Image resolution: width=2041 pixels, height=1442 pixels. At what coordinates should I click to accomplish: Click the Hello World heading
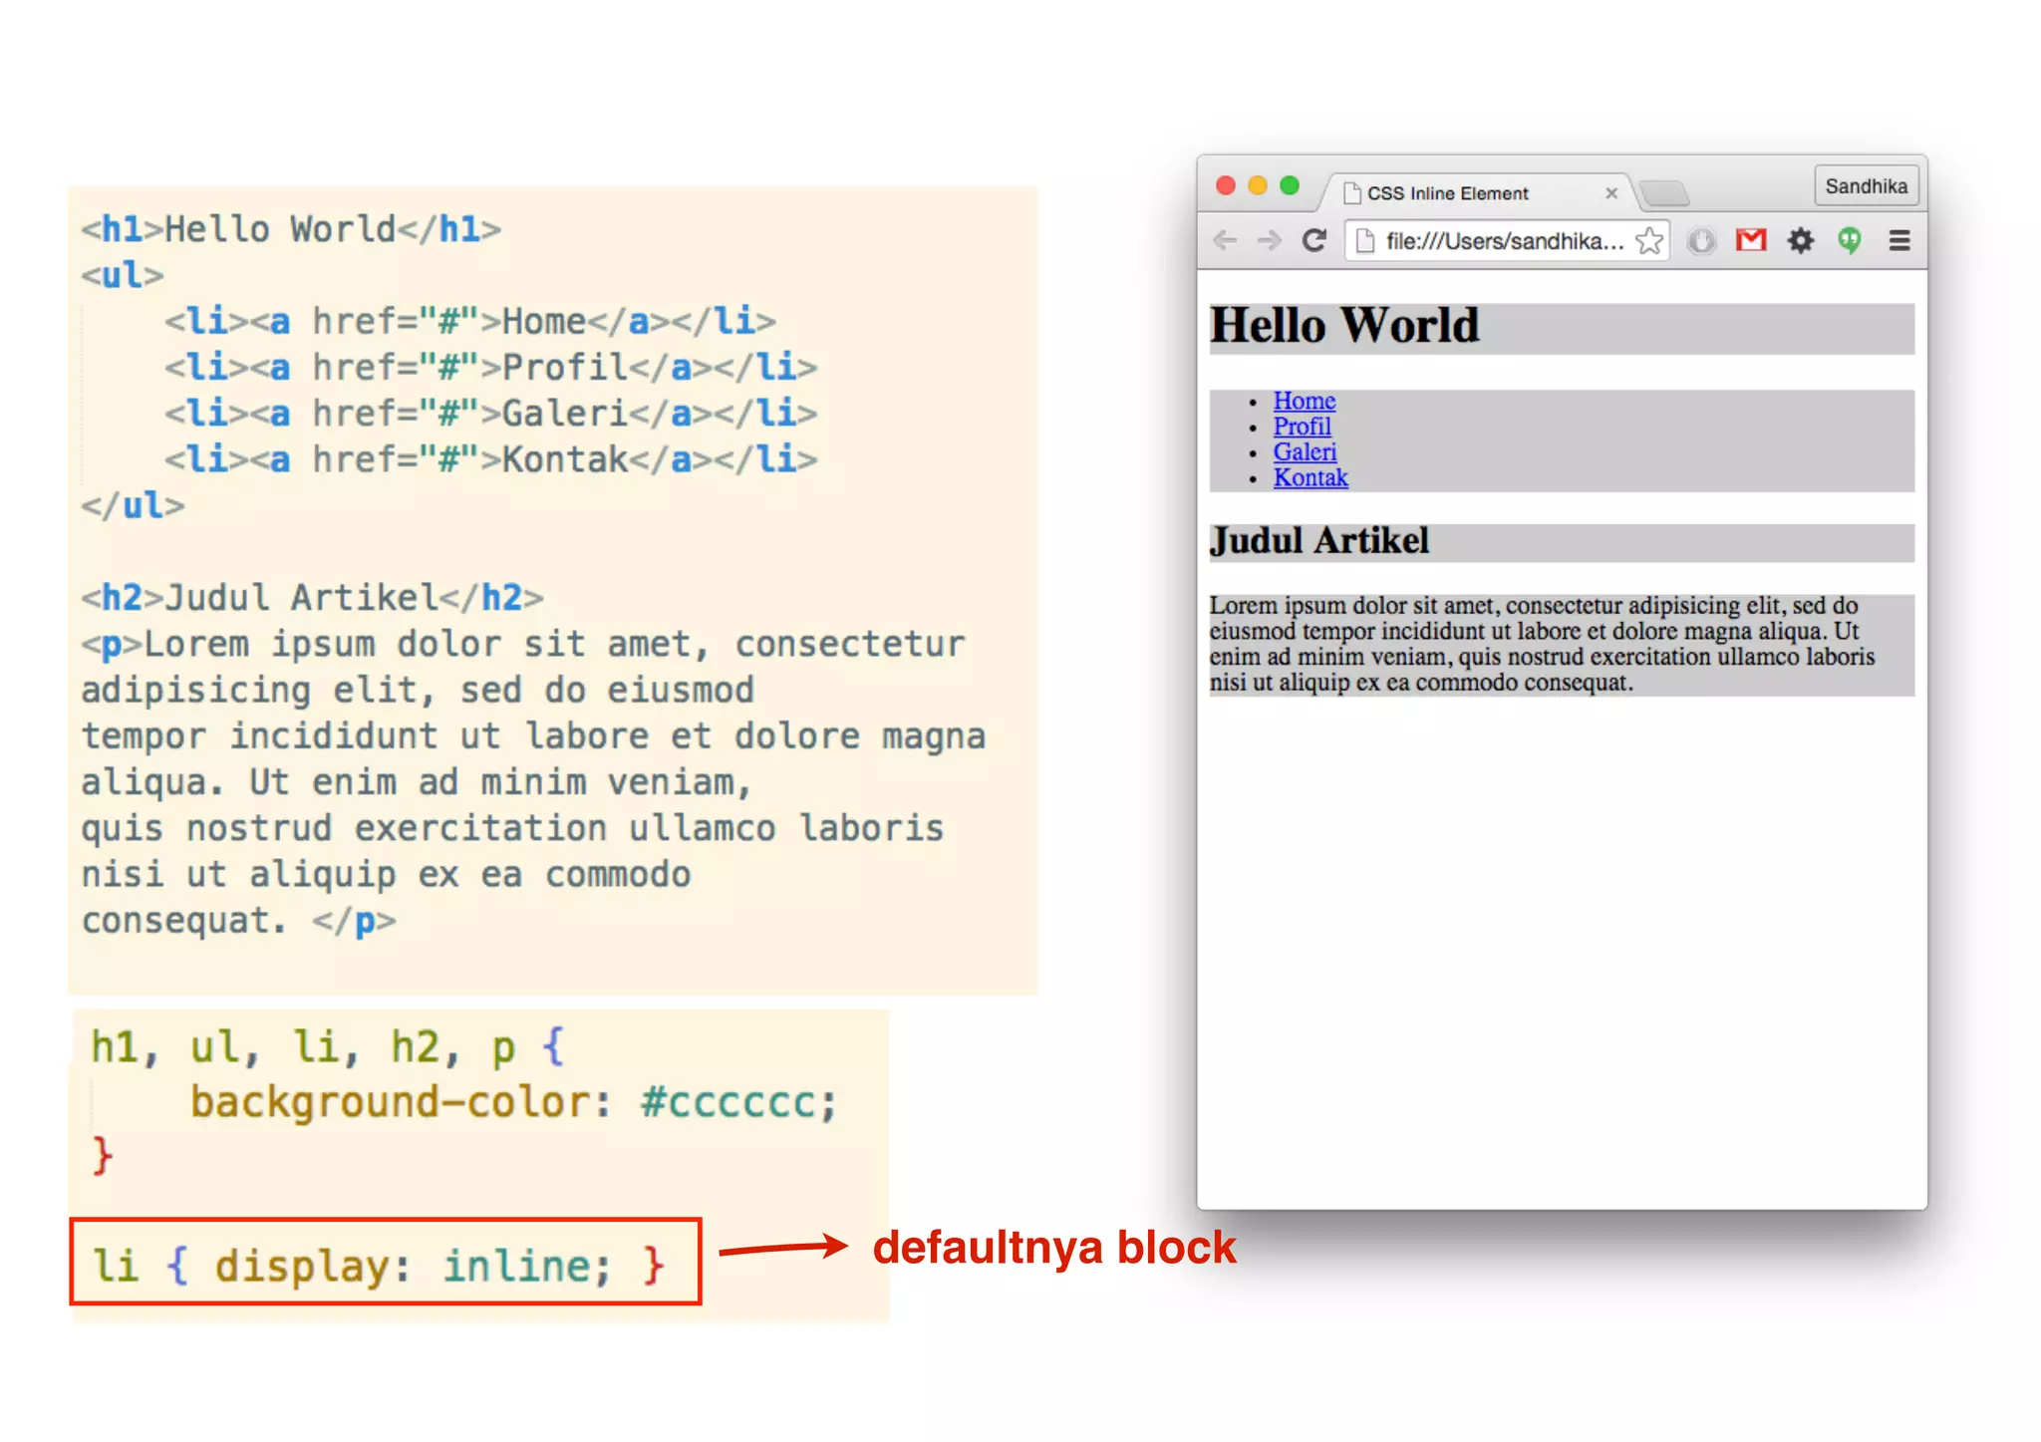pyautogui.click(x=1344, y=327)
